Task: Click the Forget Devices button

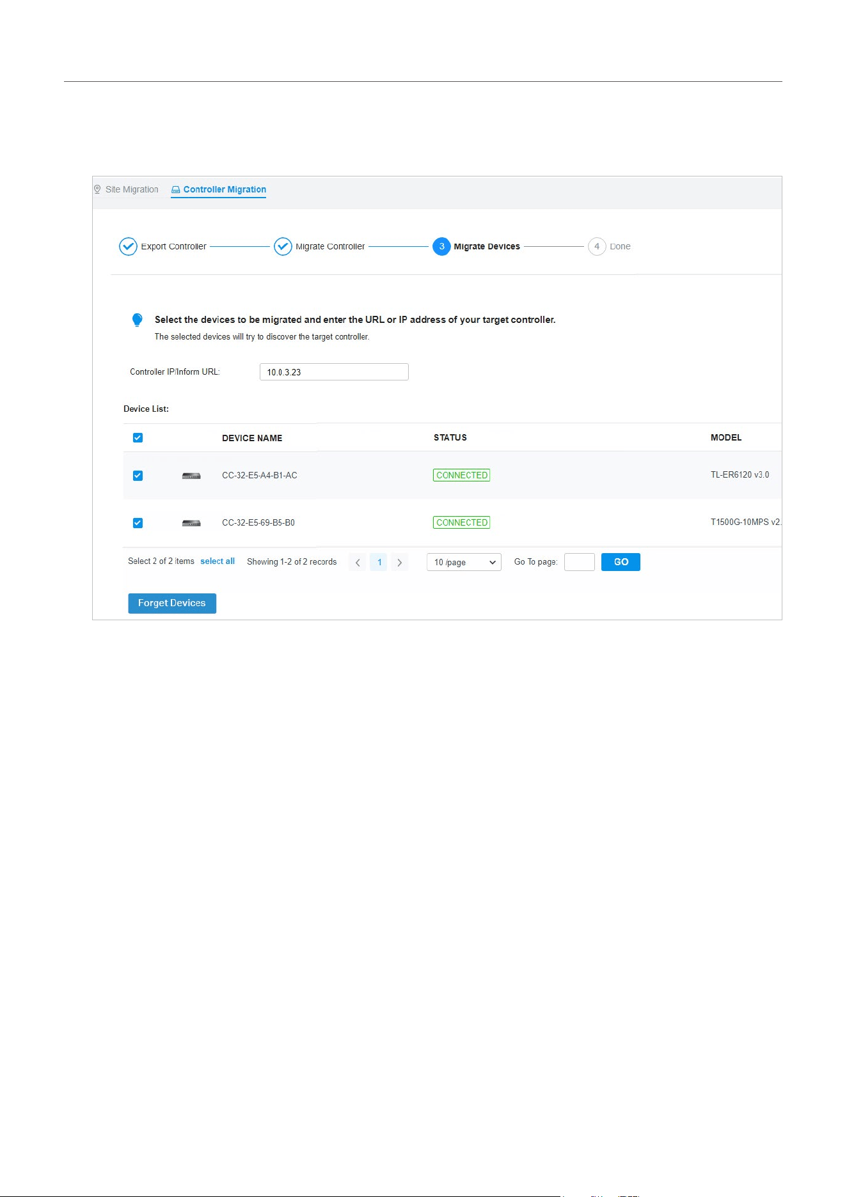Action: pyautogui.click(x=172, y=603)
